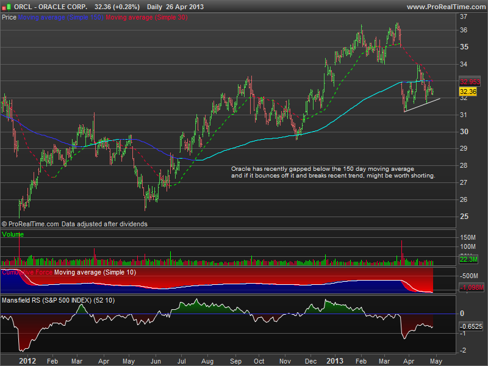
Task: Select the Mansfield RS (S&P 500 INDEX) label
Action: point(58,300)
